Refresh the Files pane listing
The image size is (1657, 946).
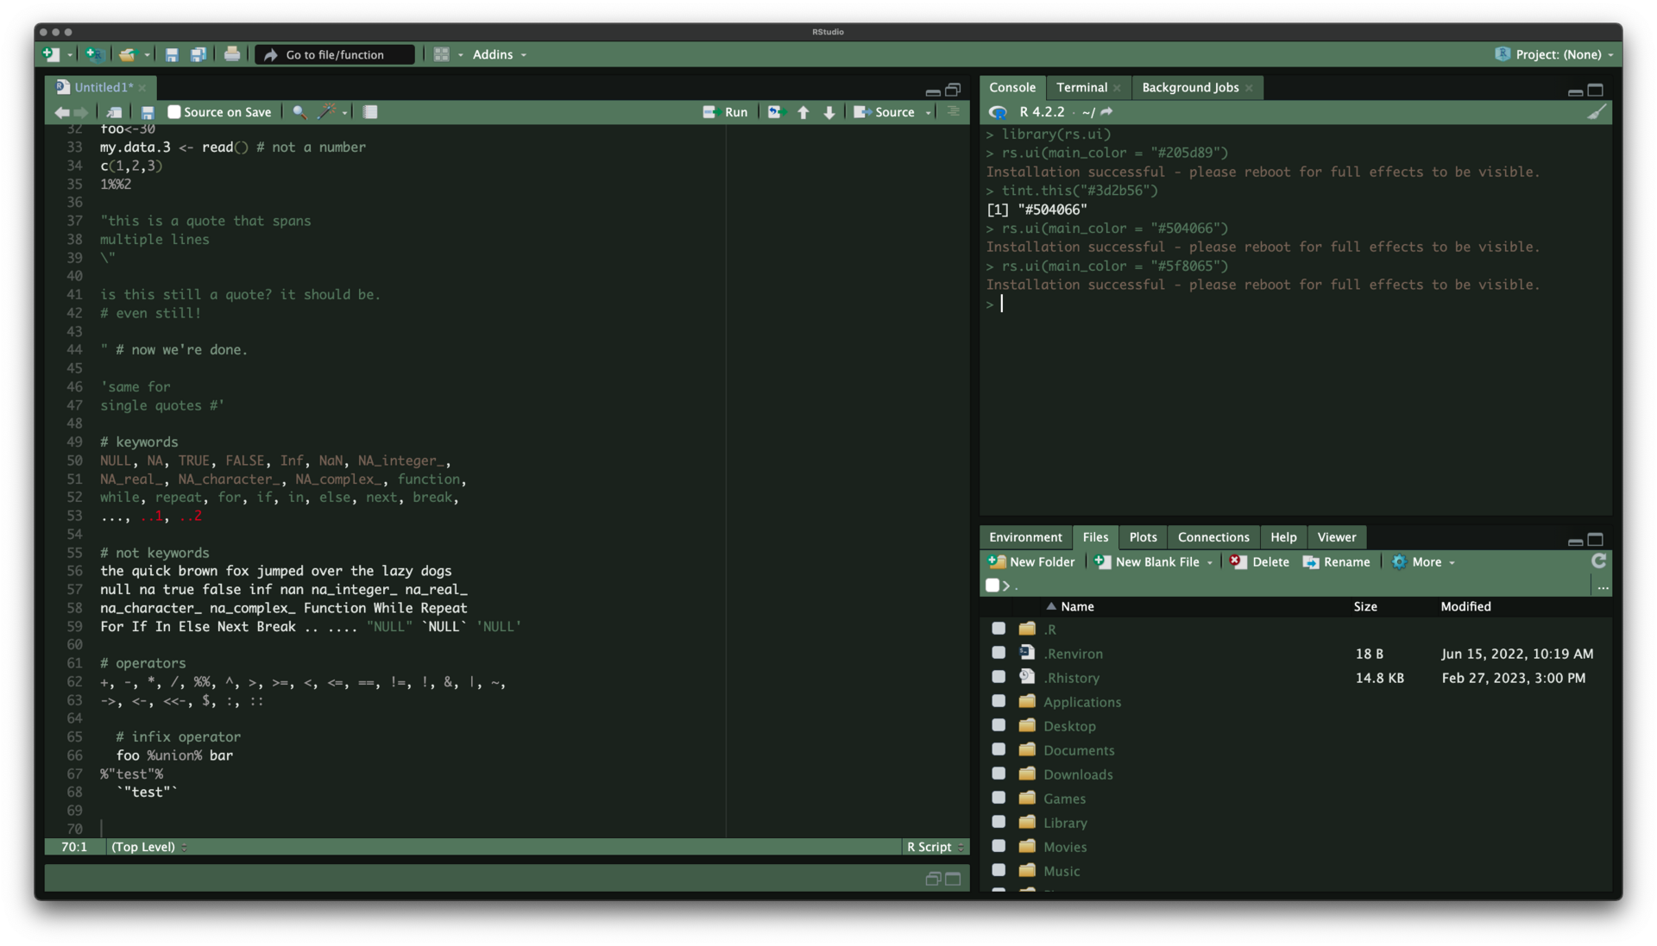pos(1598,561)
